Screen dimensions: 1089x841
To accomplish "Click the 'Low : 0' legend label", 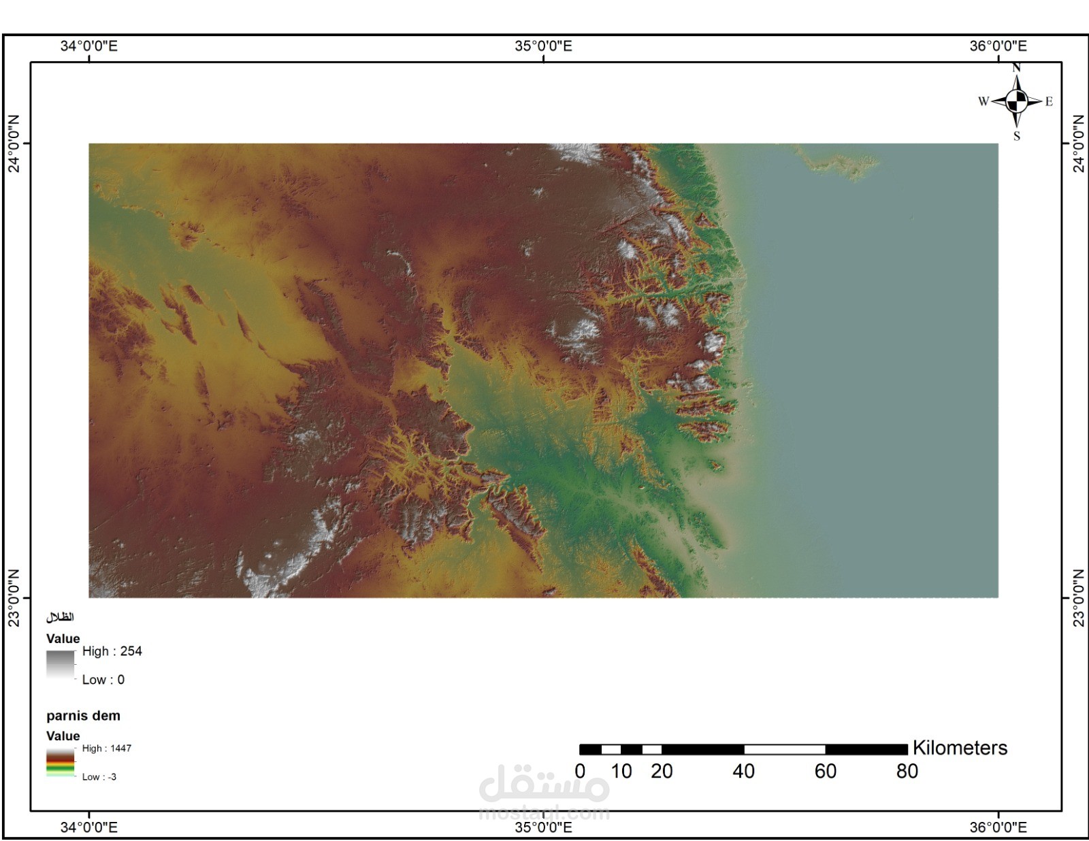I will click(x=103, y=680).
